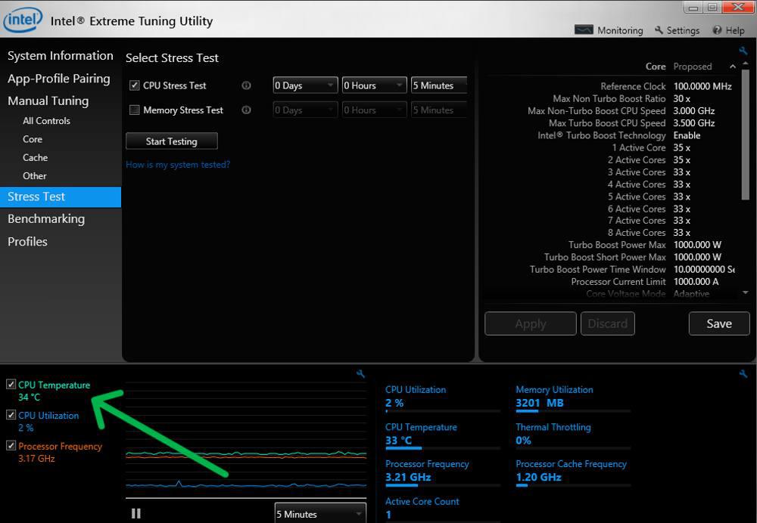The image size is (757, 523).
Task: Open CPU test 5 Minutes dropdown
Action: 439,85
